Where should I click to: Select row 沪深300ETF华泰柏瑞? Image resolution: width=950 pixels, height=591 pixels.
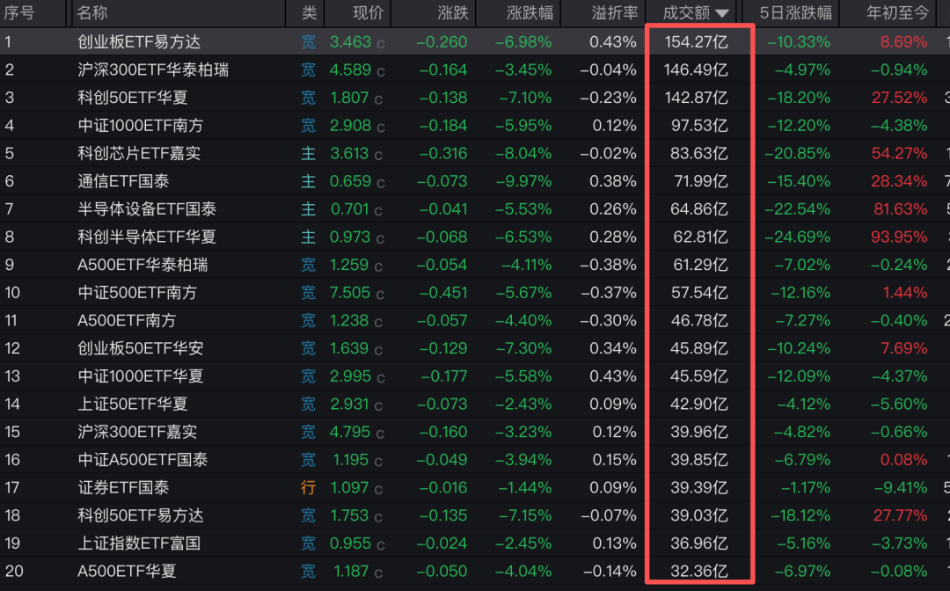(x=475, y=69)
